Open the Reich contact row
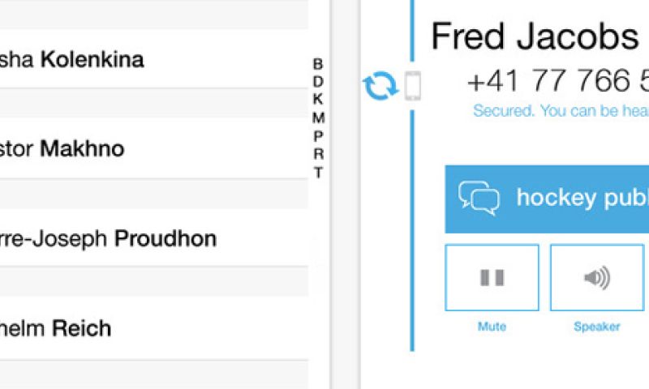 [154, 328]
